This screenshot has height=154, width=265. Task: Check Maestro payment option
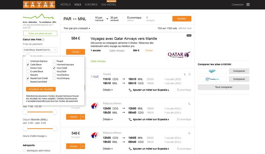(x=28, y=75)
